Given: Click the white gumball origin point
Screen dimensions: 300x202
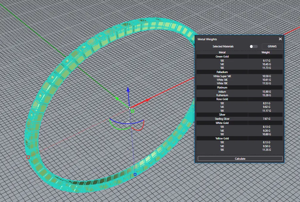Looking at the screenshot, I should coord(130,108).
